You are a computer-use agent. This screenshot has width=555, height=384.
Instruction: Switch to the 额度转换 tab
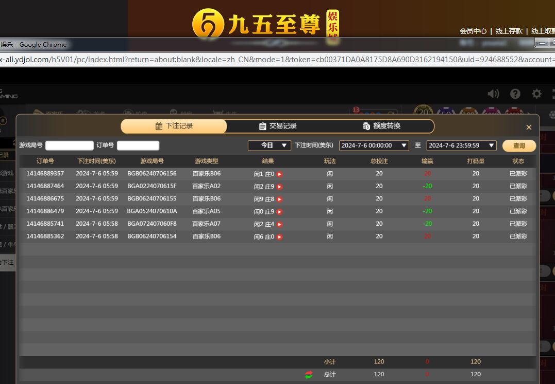(x=381, y=126)
